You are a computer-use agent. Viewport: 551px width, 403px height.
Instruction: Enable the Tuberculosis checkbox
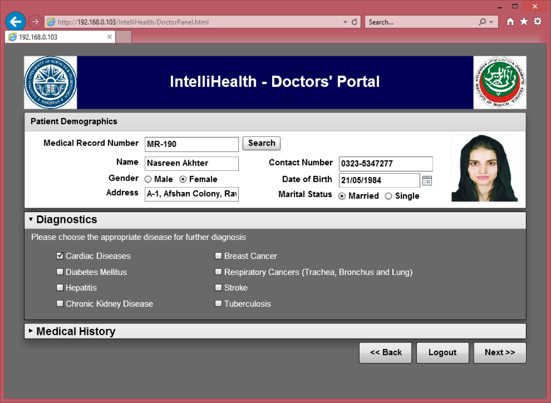218,304
